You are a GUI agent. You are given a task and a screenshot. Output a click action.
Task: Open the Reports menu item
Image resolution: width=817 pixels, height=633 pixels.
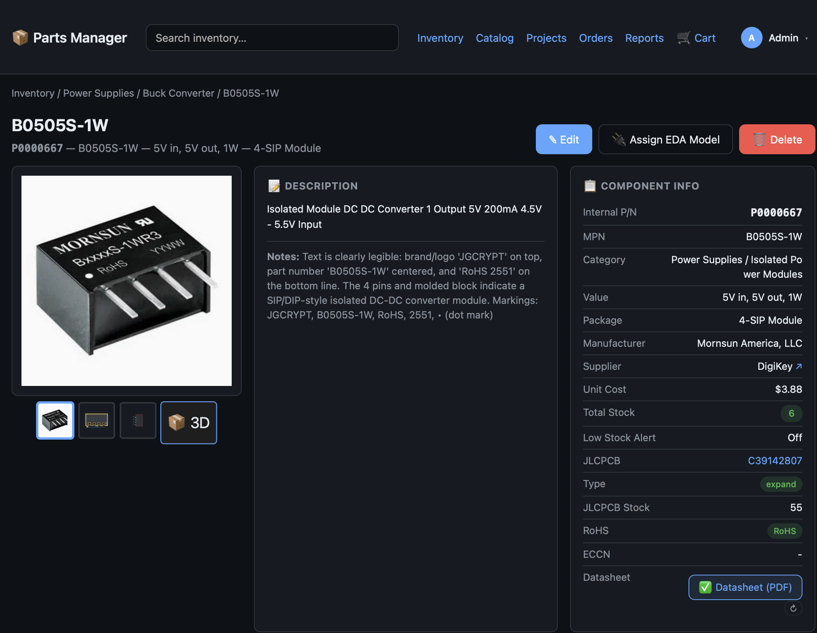[644, 38]
